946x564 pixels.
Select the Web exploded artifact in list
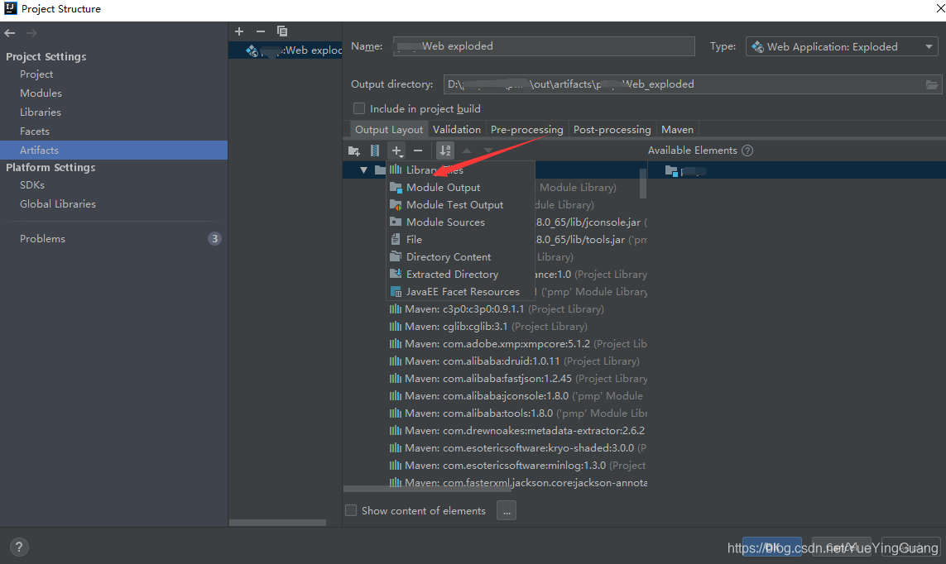[x=286, y=50]
